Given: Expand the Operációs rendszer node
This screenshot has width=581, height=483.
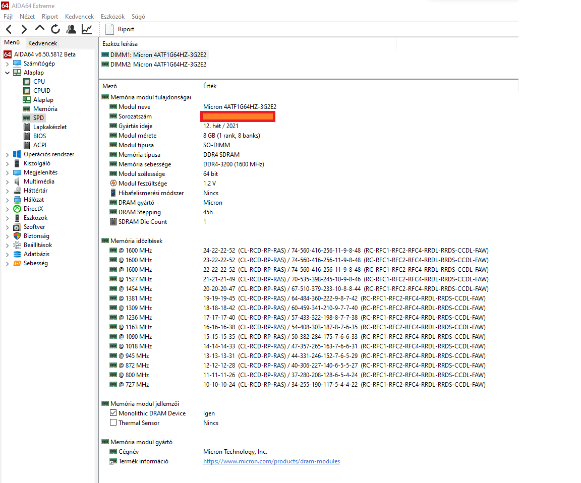Looking at the screenshot, I should pyautogui.click(x=7, y=154).
